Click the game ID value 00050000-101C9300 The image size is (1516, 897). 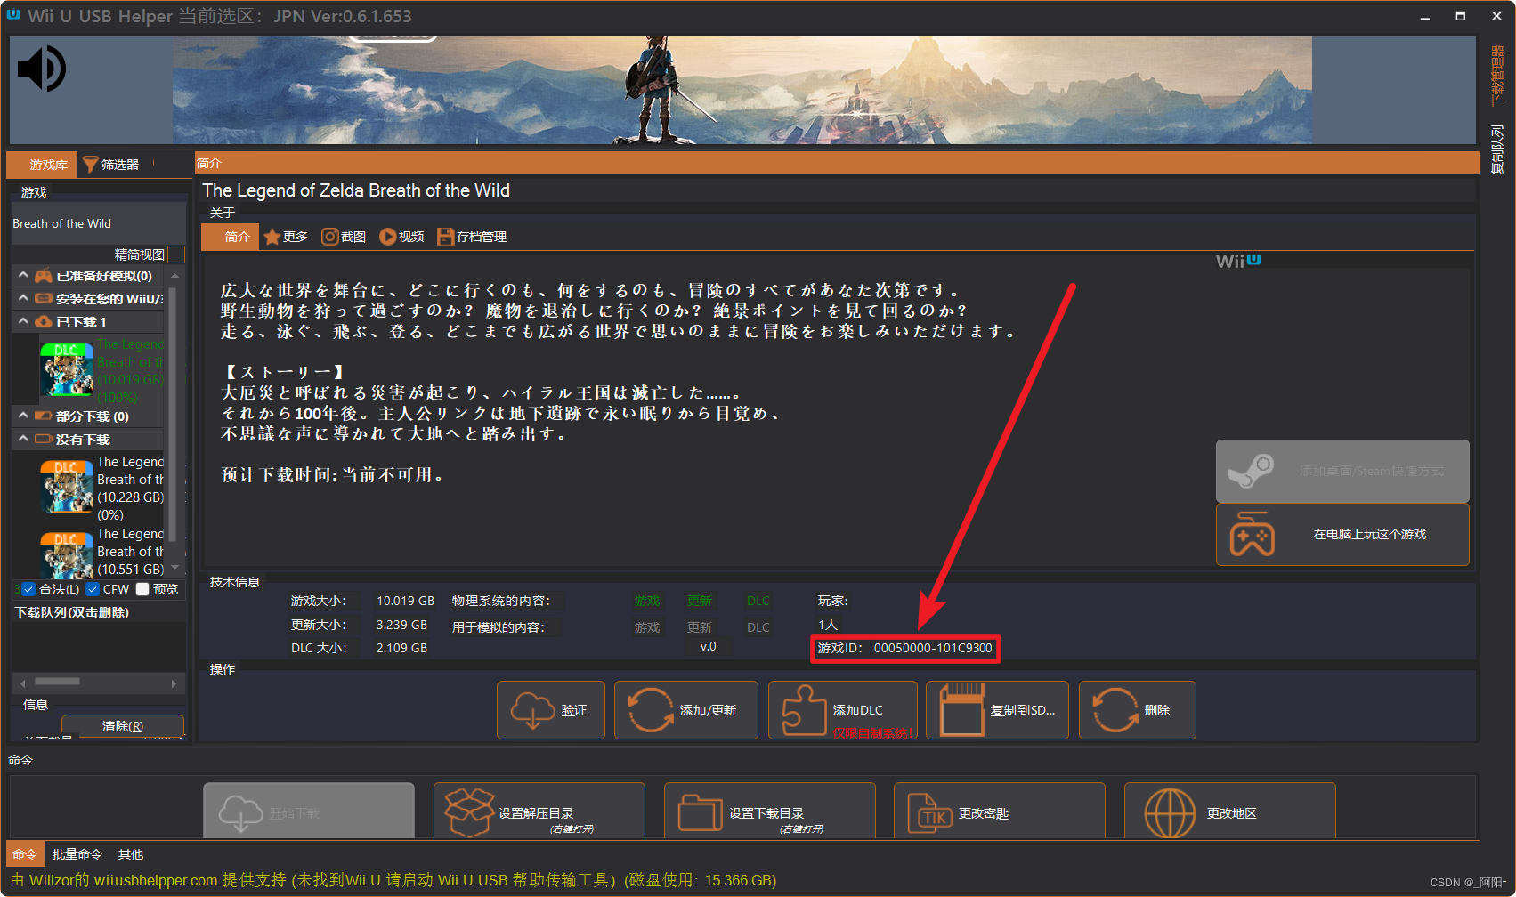(933, 648)
